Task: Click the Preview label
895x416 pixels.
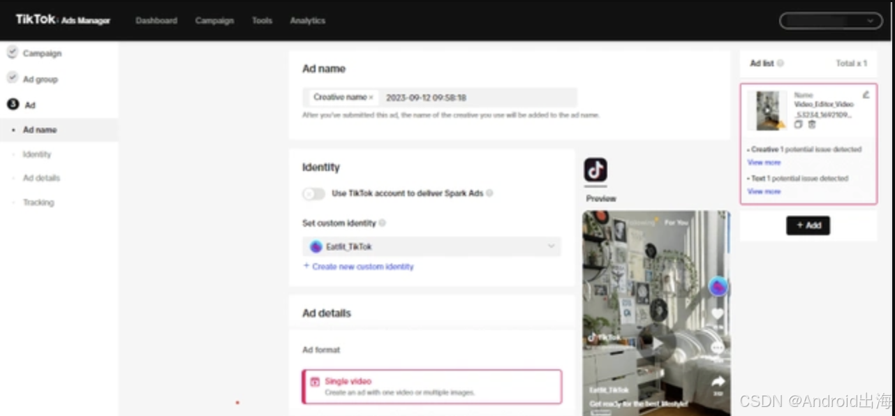Action: (x=601, y=199)
